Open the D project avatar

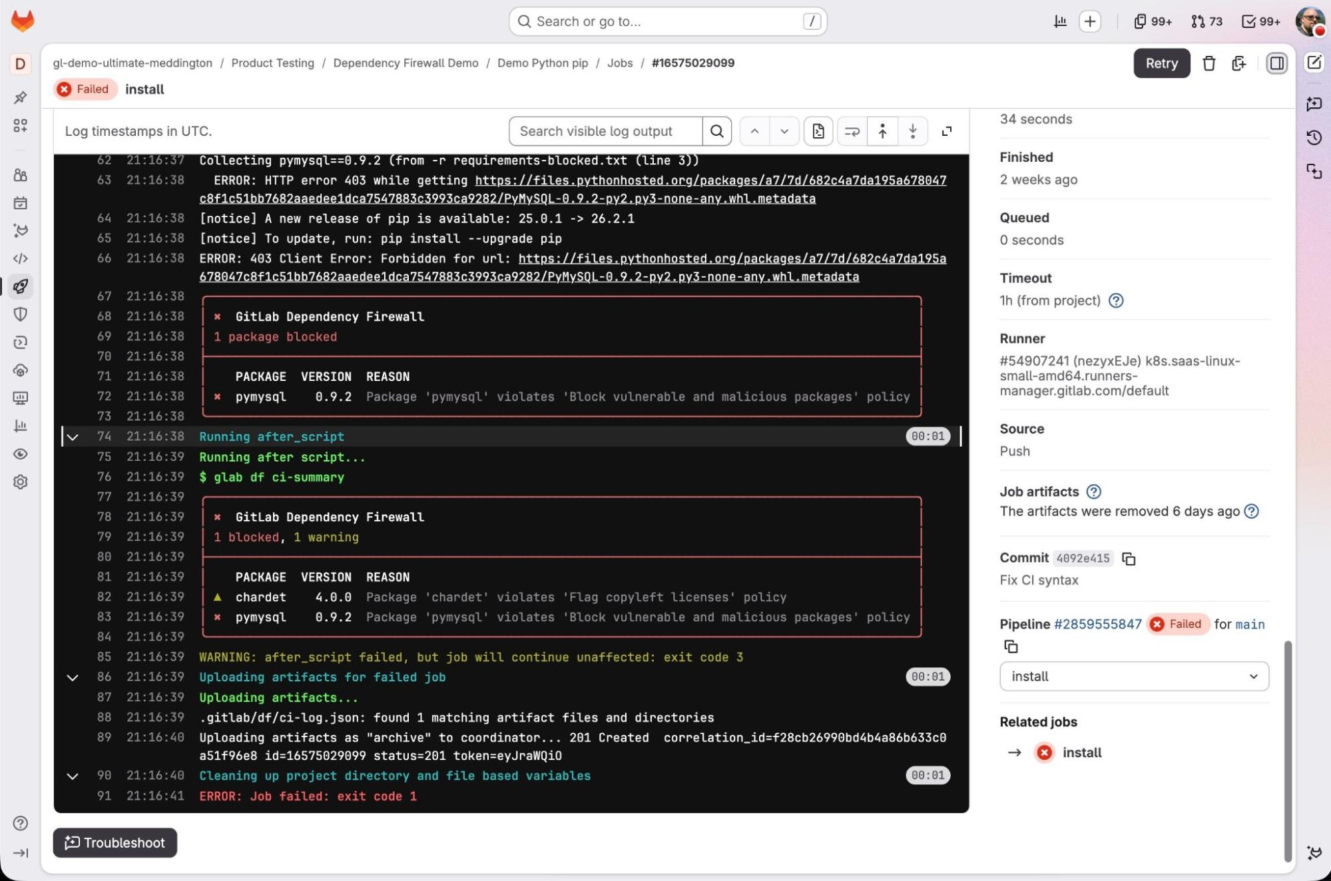[20, 63]
